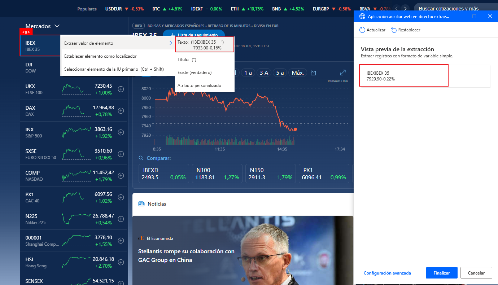This screenshot has height=285, width=498.
Task: Select the '5 a' chart range
Action: tap(280, 73)
